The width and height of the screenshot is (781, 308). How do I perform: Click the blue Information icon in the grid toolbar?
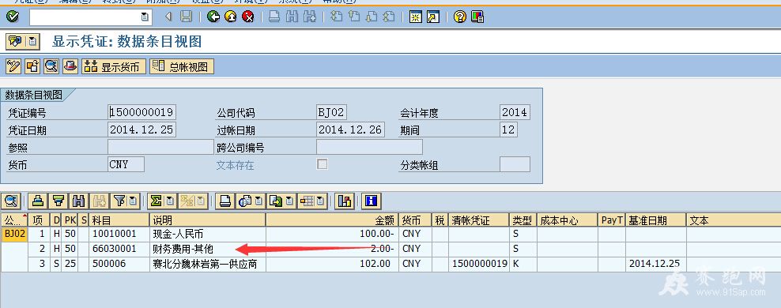coord(371,201)
